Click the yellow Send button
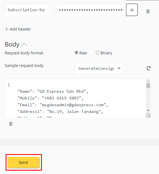The image size is (159, 174). (23, 162)
